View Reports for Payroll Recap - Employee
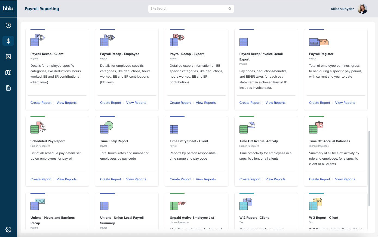 tap(136, 103)
